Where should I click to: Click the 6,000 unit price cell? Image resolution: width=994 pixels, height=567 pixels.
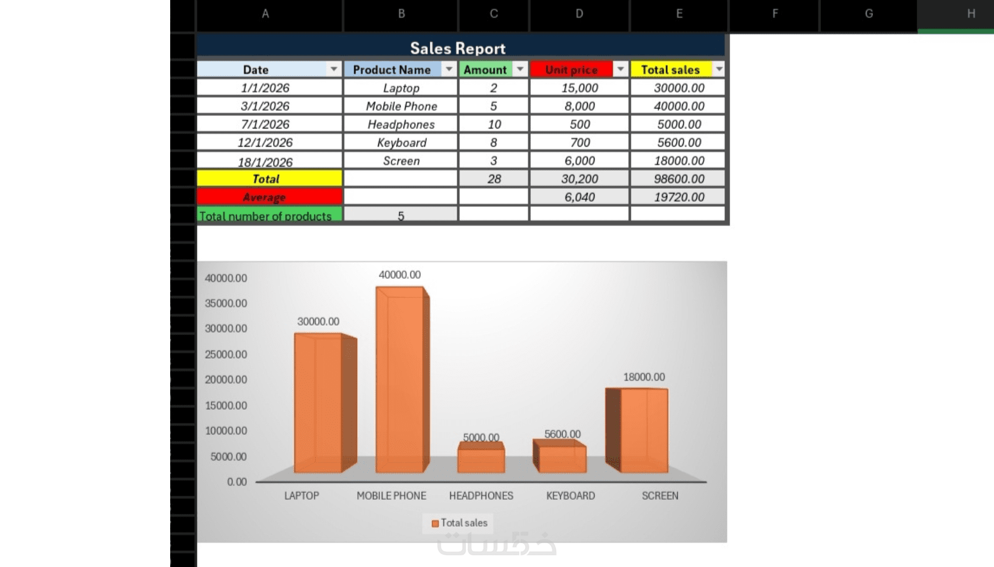[579, 160]
